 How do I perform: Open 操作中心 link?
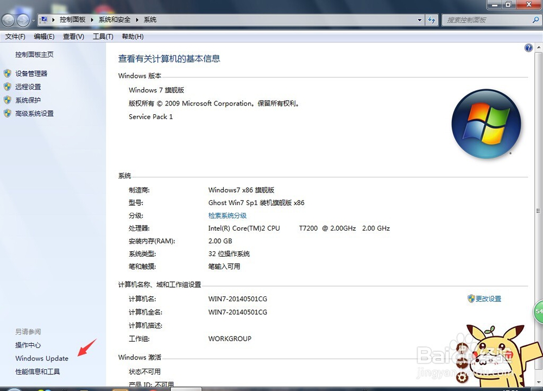(x=28, y=345)
